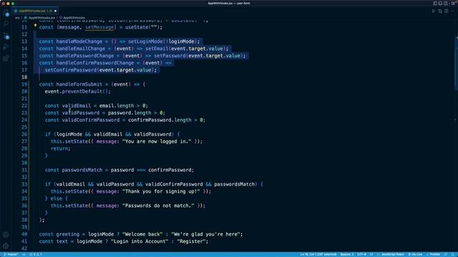458x257 pixels.
Task: Click line number 19 in the gutter
Action: (x=24, y=84)
